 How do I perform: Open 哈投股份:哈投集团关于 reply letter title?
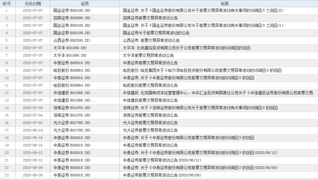[x=202, y=70]
